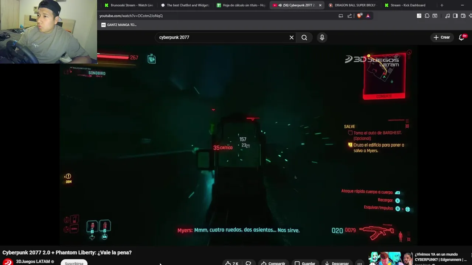This screenshot has width=472, height=265.
Task: Toggle the browser sidebar panel icon
Action: [455, 16]
